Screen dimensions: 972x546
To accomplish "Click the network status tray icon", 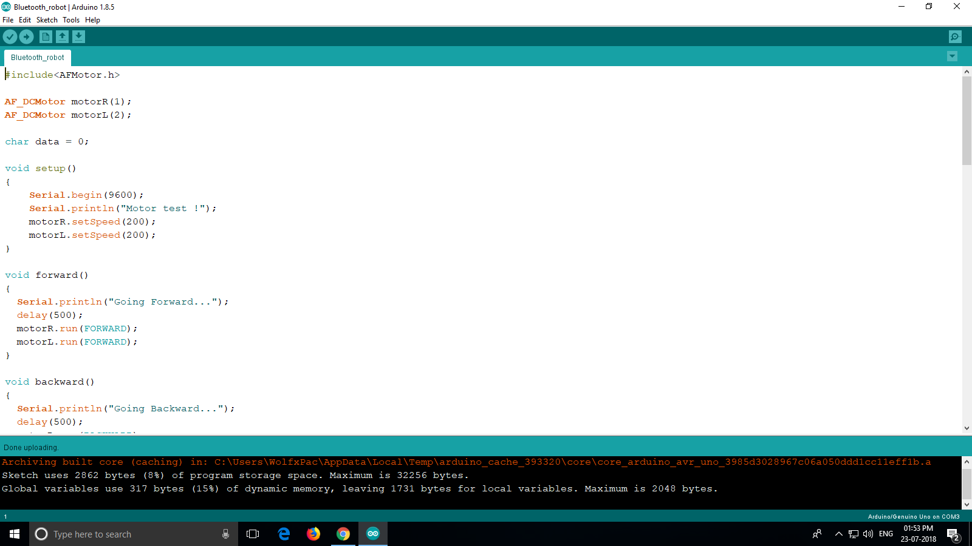I will (854, 534).
